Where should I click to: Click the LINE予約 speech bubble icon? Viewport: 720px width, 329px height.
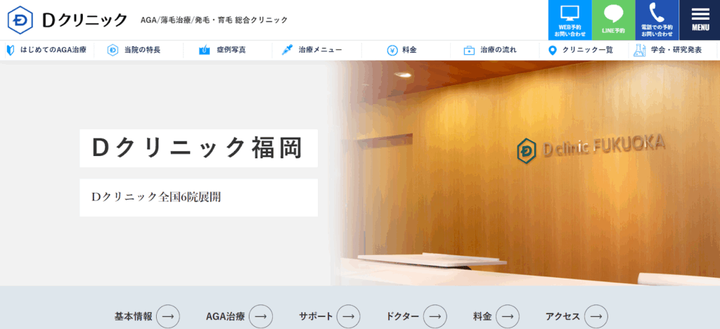click(x=613, y=13)
